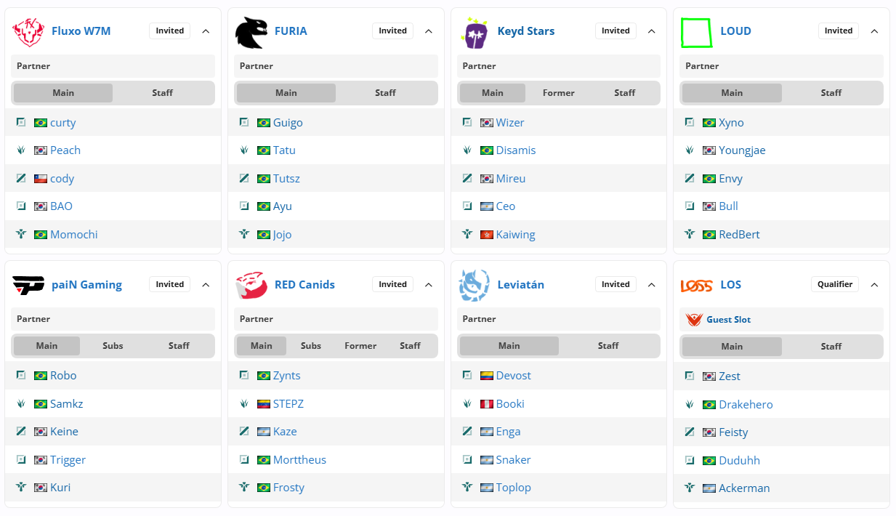Screen dimensions: 896x516
Task: Open player page for Kuri
Action: (60, 488)
